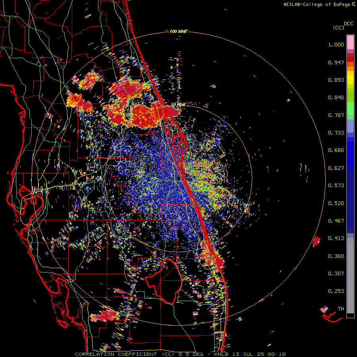Click the 0.467 scale value
This screenshot has width=357, height=357.
336,221
